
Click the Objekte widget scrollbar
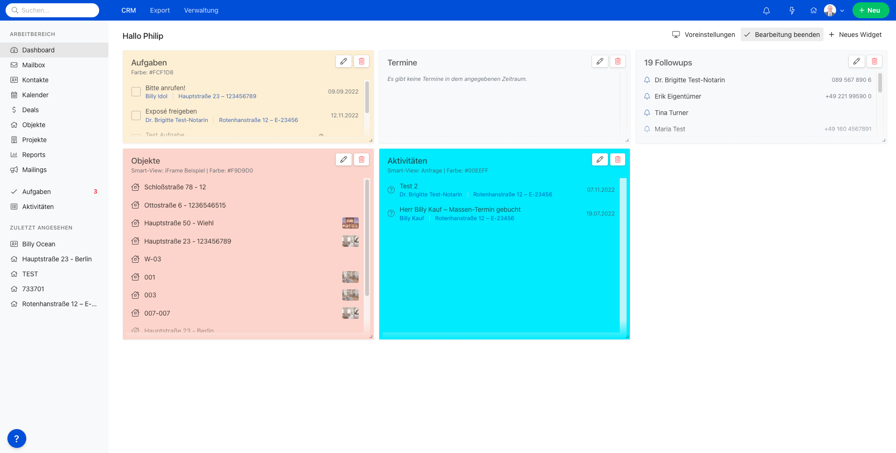(367, 237)
